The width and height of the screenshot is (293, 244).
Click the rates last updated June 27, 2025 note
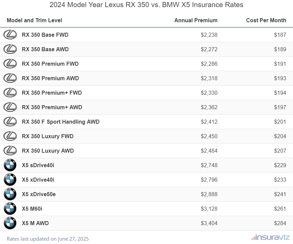click(47, 239)
